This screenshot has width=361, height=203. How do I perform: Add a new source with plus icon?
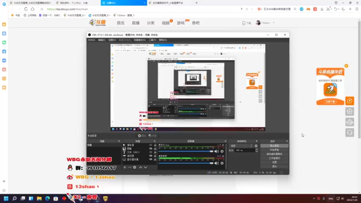point(125,167)
